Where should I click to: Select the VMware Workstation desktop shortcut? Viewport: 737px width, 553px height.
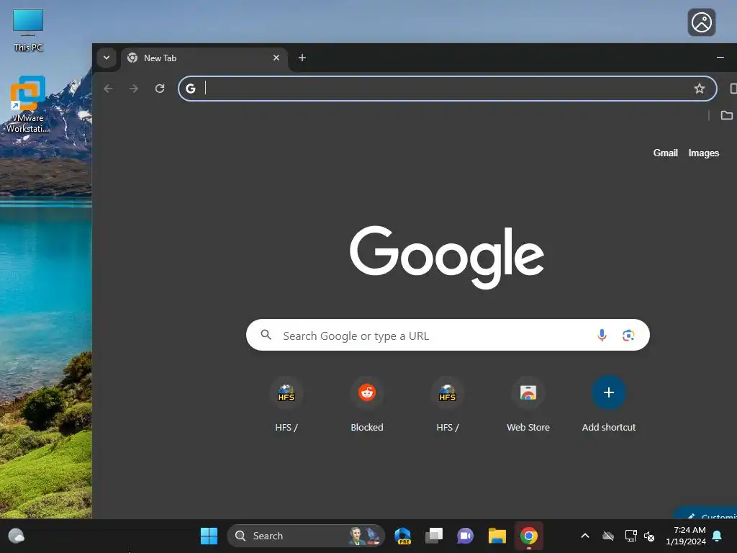click(28, 104)
